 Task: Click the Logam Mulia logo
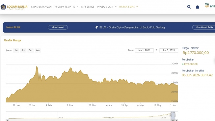(x=14, y=7)
